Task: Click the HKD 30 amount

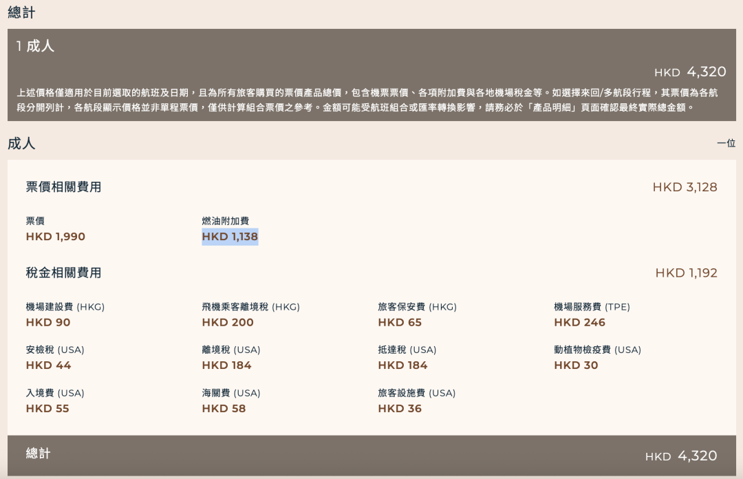Action: pyautogui.click(x=576, y=365)
